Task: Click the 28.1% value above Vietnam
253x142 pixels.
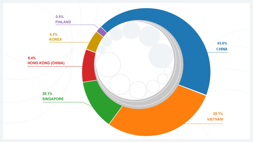Action: 218,114
